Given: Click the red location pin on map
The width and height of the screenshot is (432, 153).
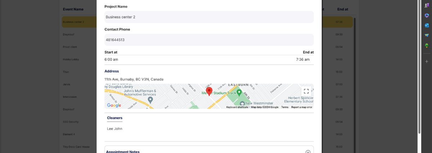Looking at the screenshot, I should click(209, 91).
